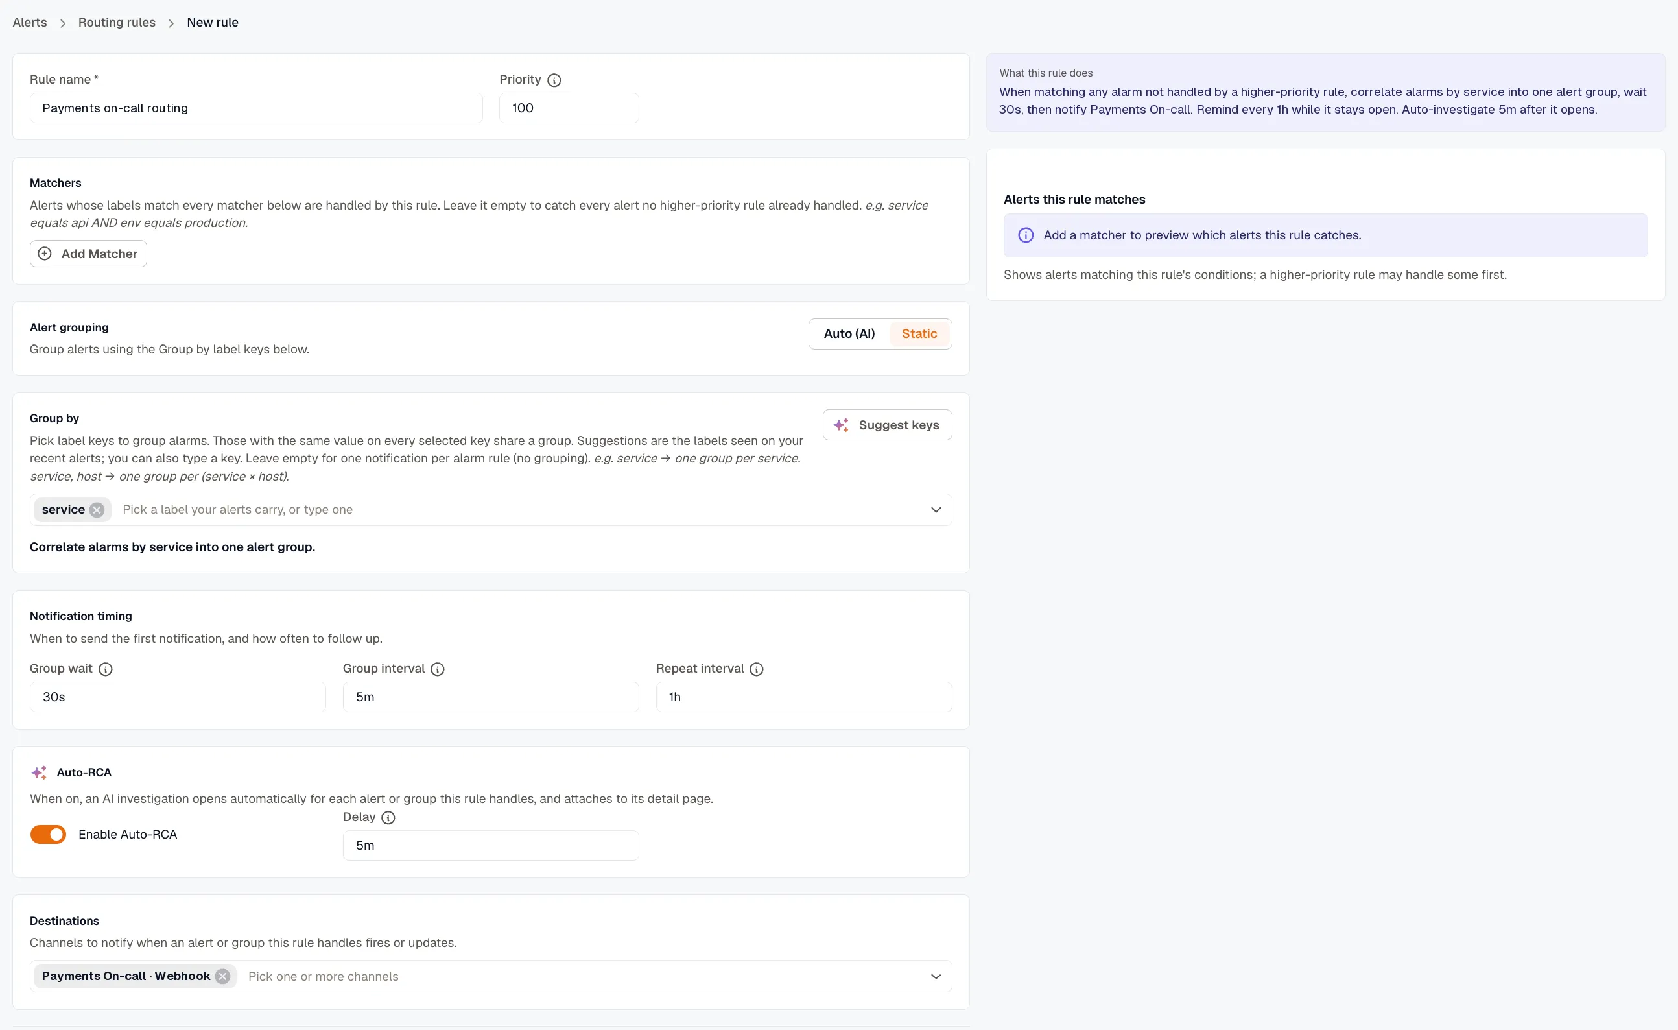Viewport: 1678px width, 1030px height.
Task: Remove the Payments On-call Webhook destination
Action: tap(222, 976)
